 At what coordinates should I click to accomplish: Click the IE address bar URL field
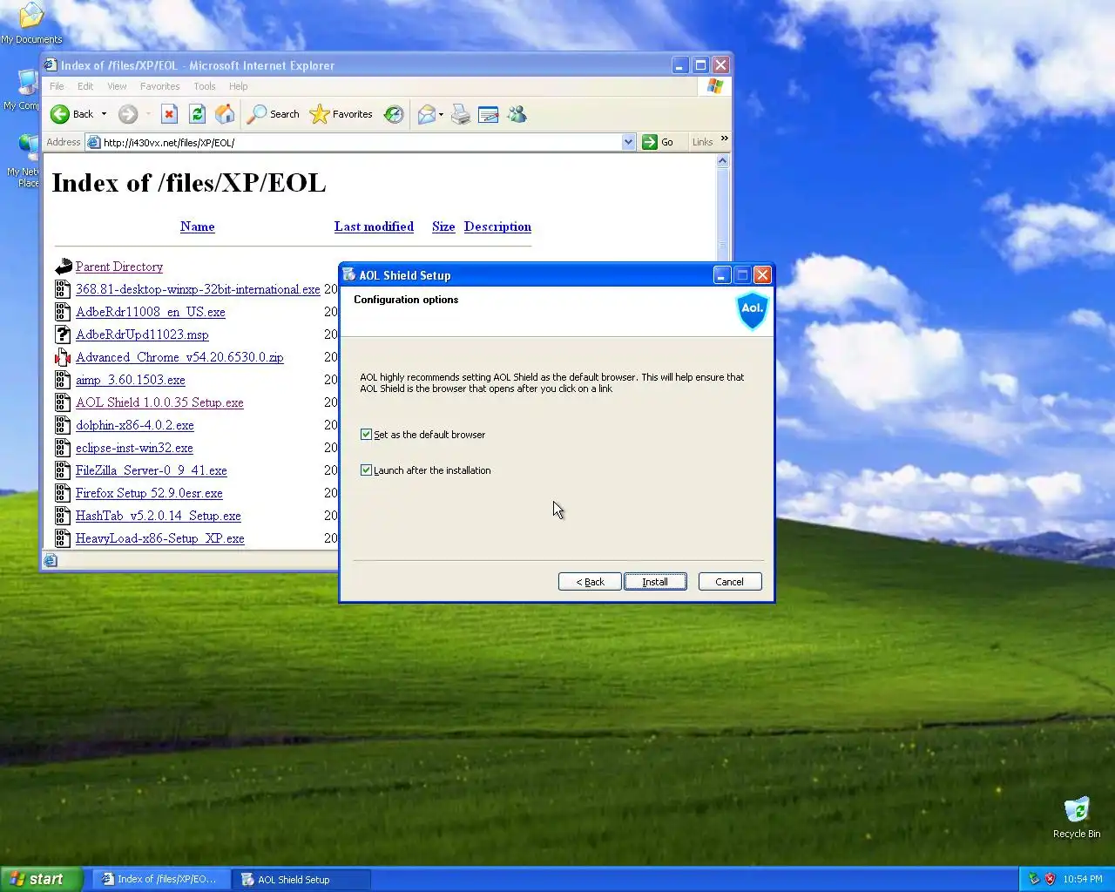362,142
